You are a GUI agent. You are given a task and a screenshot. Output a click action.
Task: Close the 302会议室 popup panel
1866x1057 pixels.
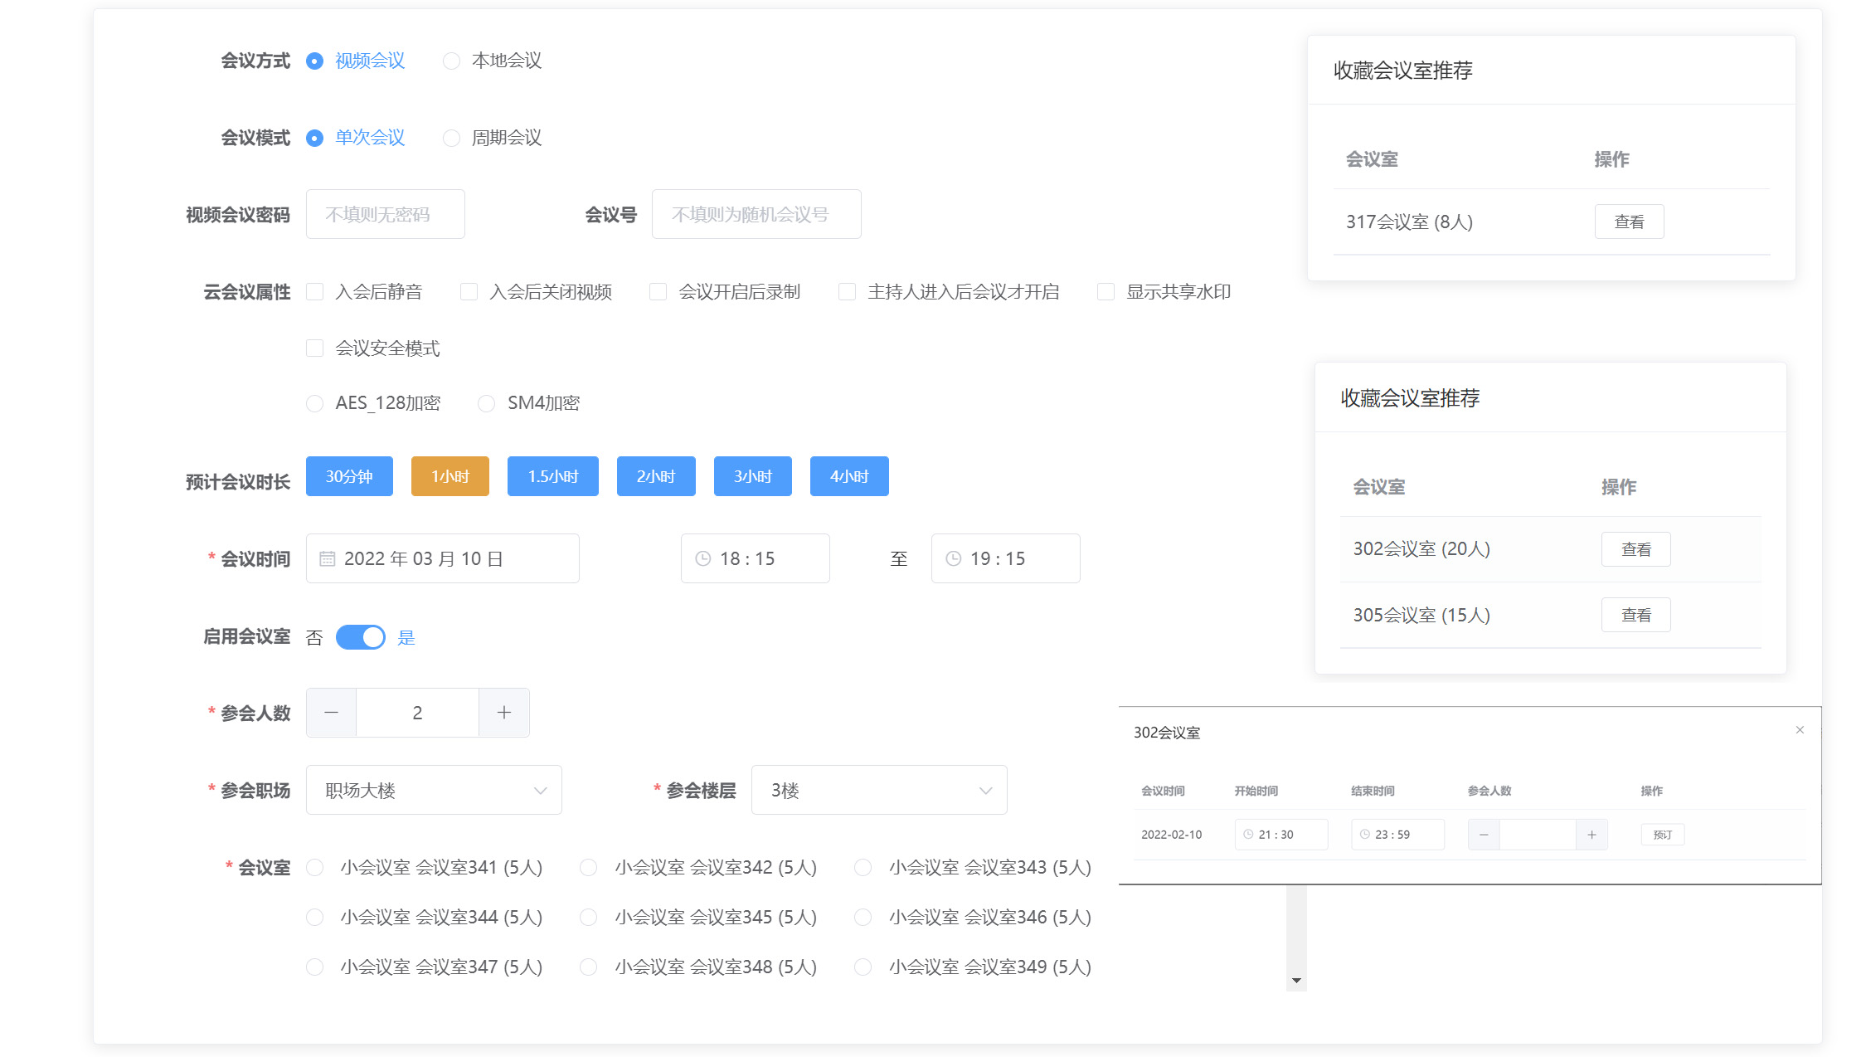pyautogui.click(x=1800, y=730)
